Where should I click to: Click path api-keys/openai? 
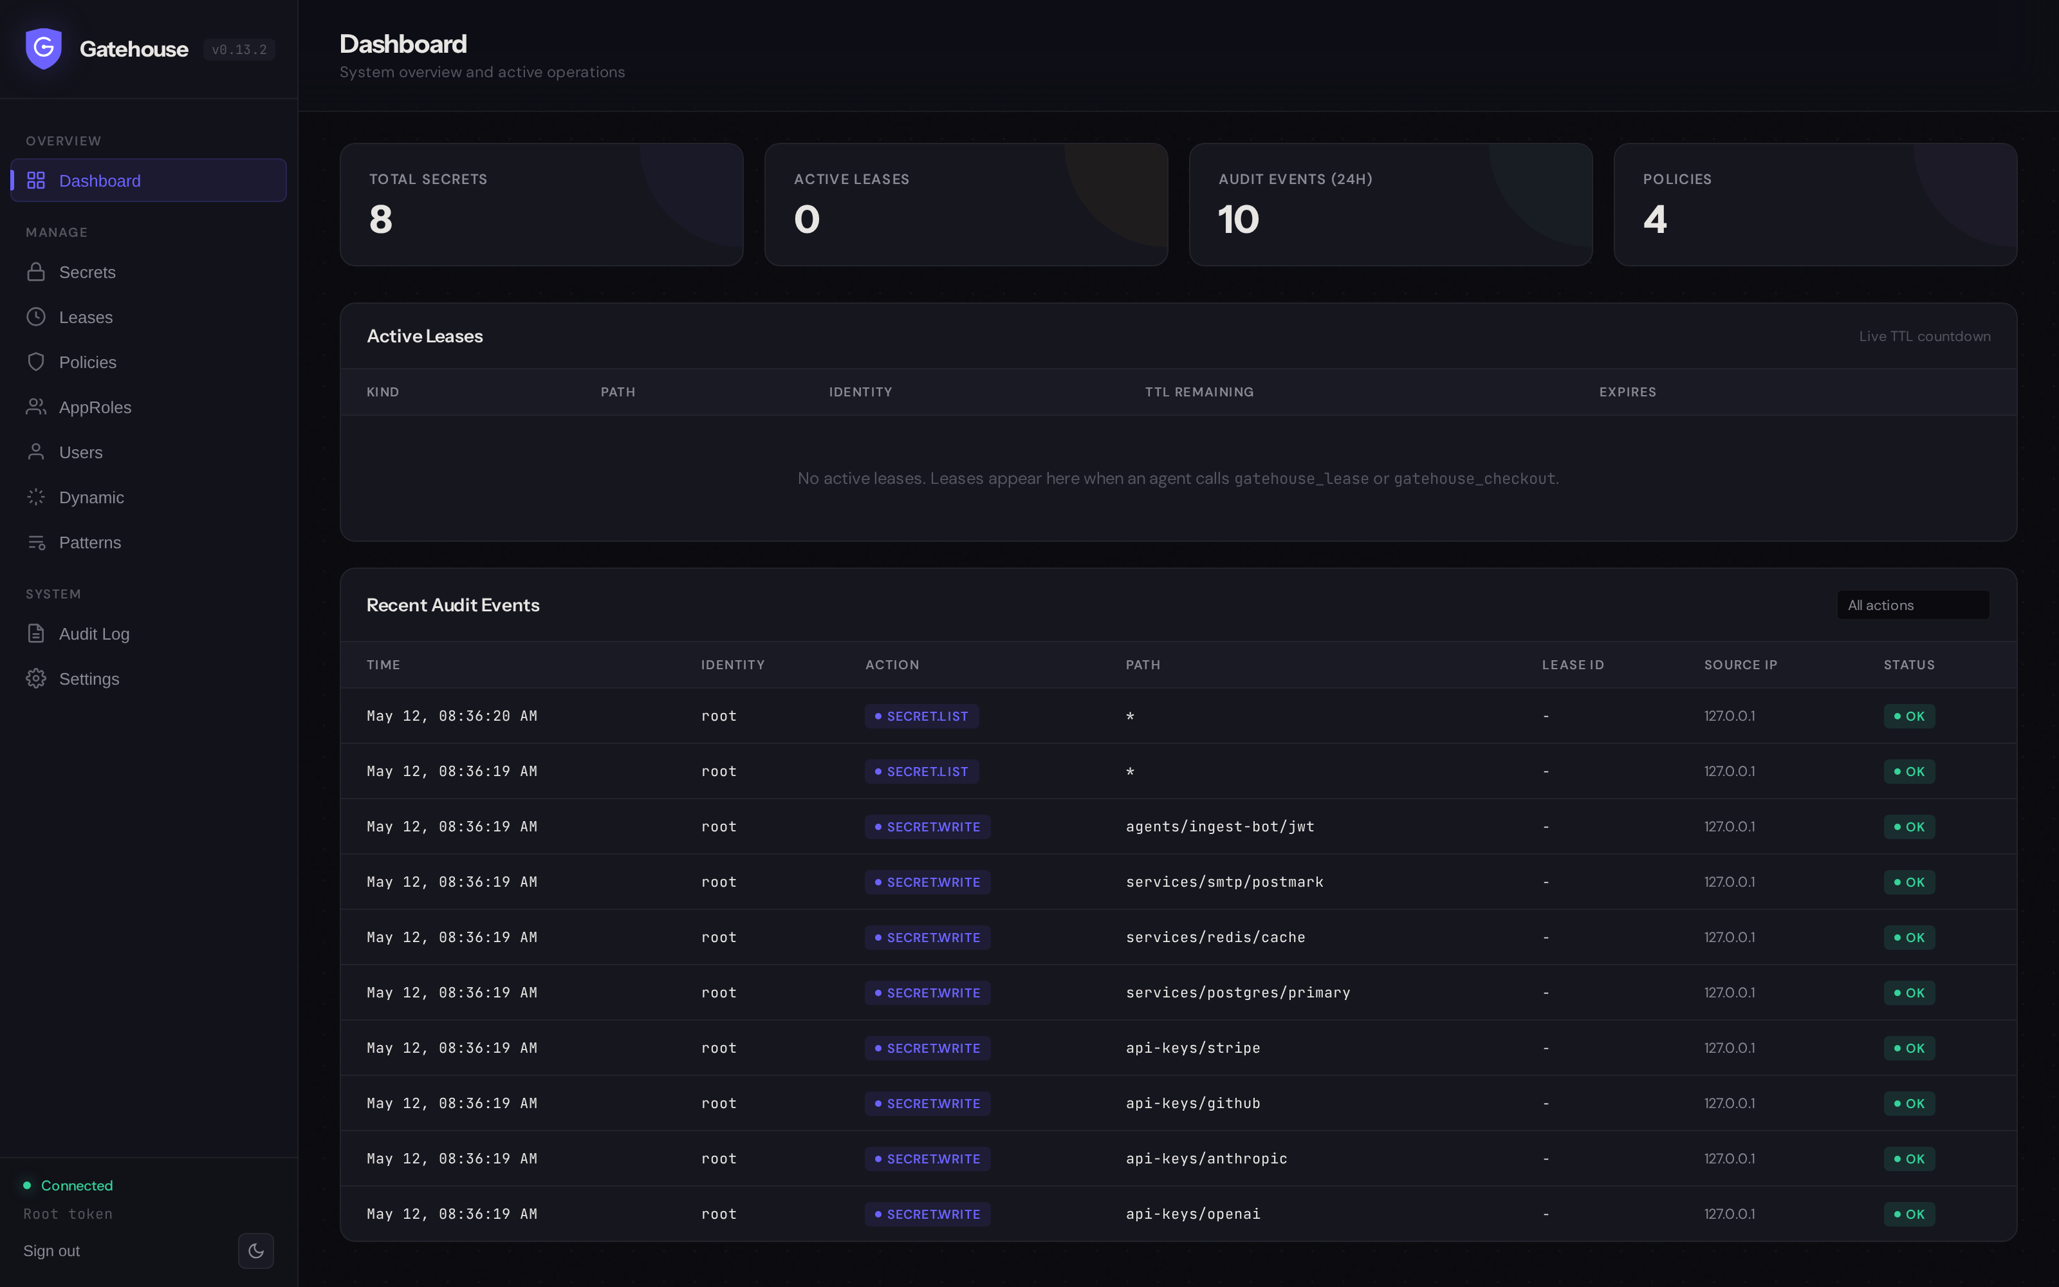[1193, 1214]
